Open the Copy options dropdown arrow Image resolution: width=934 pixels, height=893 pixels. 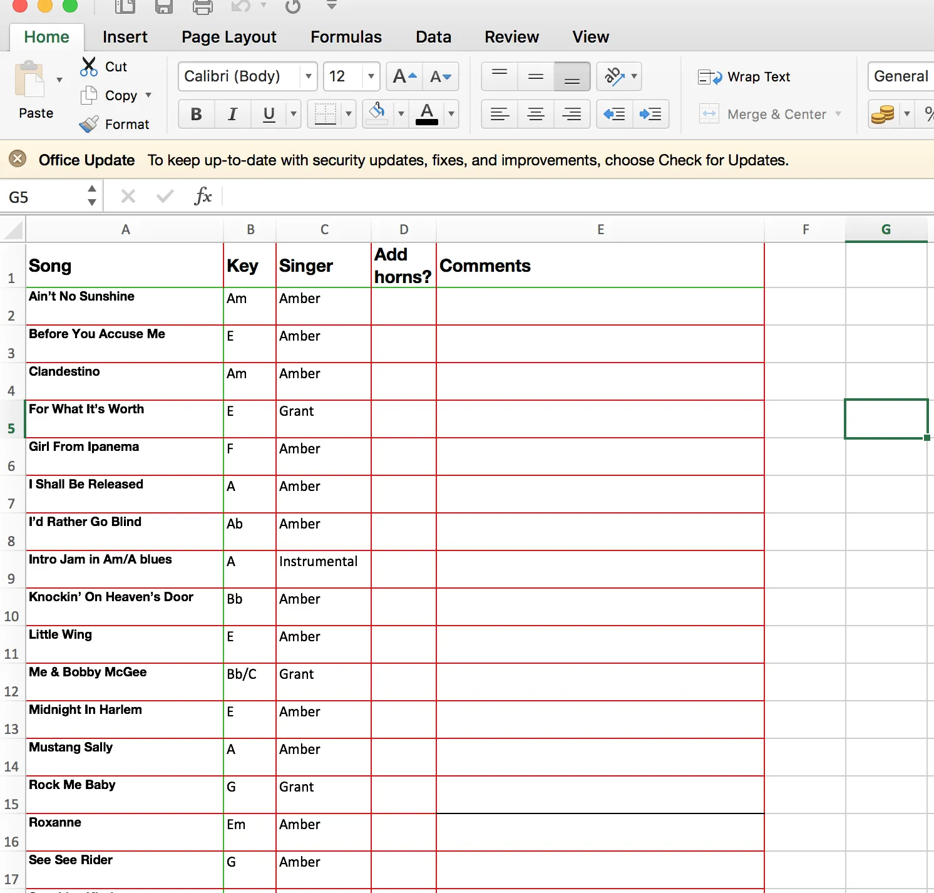coord(148,95)
